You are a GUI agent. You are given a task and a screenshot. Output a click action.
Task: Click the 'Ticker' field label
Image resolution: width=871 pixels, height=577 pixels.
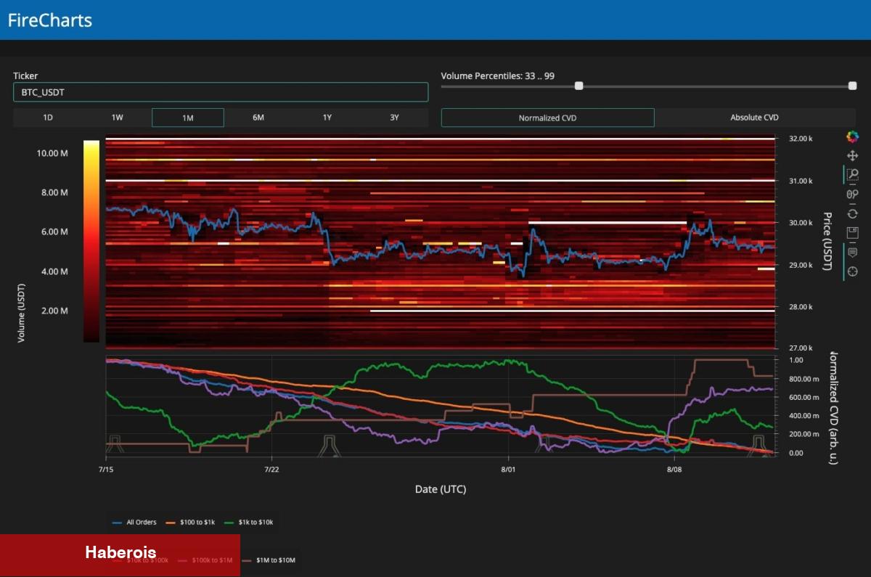(x=25, y=75)
